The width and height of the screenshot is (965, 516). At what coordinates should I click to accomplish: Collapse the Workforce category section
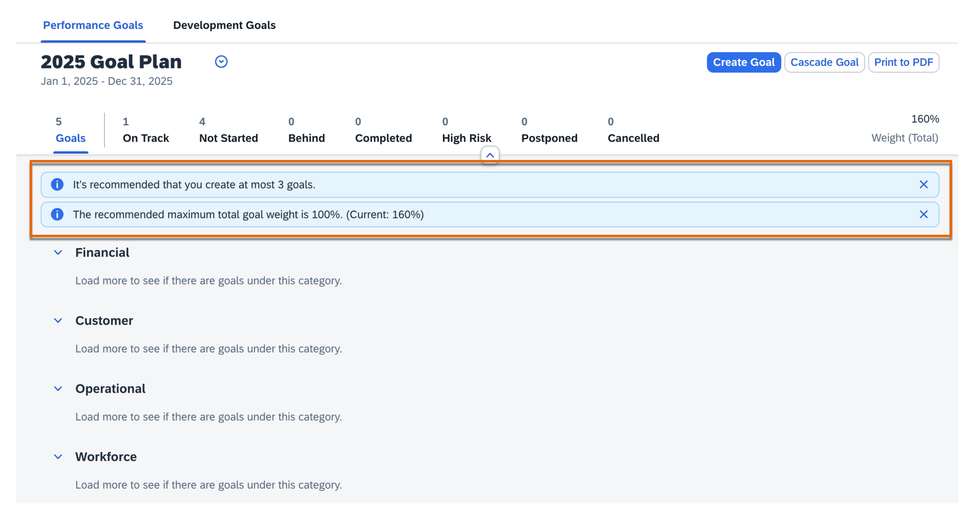(58, 456)
